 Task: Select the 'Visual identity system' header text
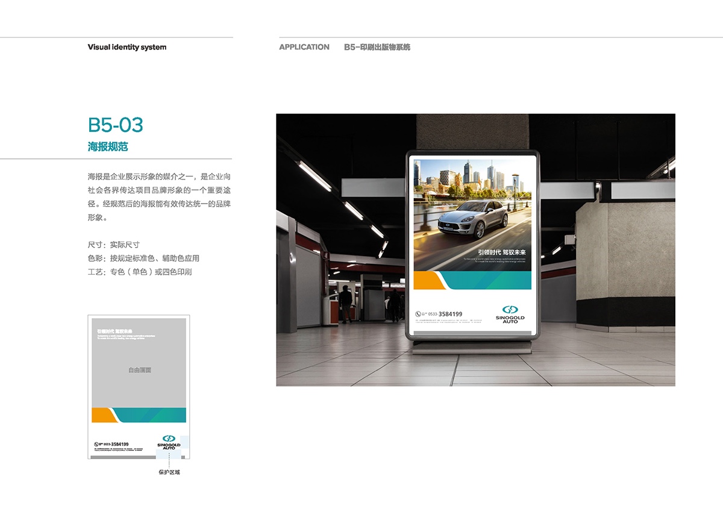127,47
